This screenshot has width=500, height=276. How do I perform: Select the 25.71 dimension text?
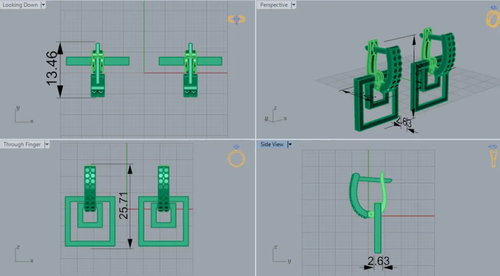124,206
